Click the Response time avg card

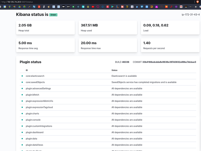pos(45,45)
